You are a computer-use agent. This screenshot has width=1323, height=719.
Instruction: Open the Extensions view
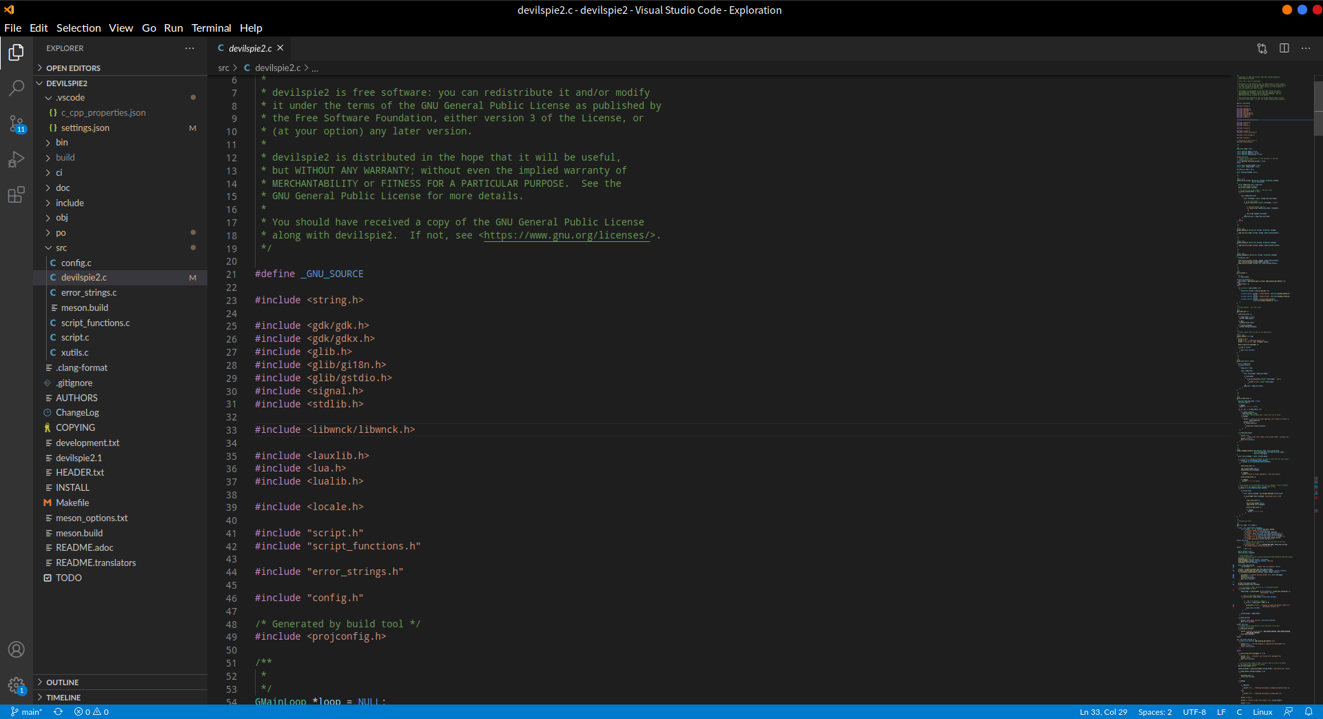pyautogui.click(x=17, y=195)
